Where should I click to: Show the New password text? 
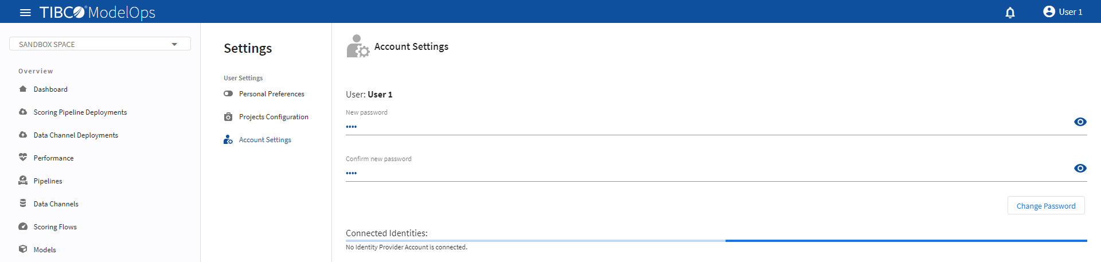point(1080,122)
